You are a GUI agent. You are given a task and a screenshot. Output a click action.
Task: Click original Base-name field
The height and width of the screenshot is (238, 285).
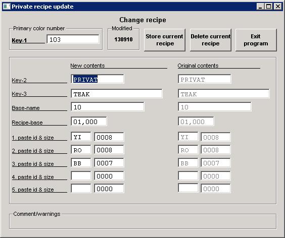[x=215, y=107]
